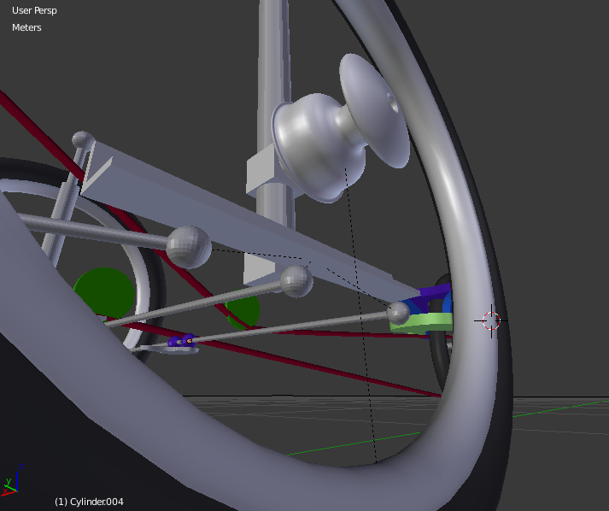609x511 pixels.
Task: Select the small purple spheres on the thin rod
Action: pyautogui.click(x=183, y=341)
